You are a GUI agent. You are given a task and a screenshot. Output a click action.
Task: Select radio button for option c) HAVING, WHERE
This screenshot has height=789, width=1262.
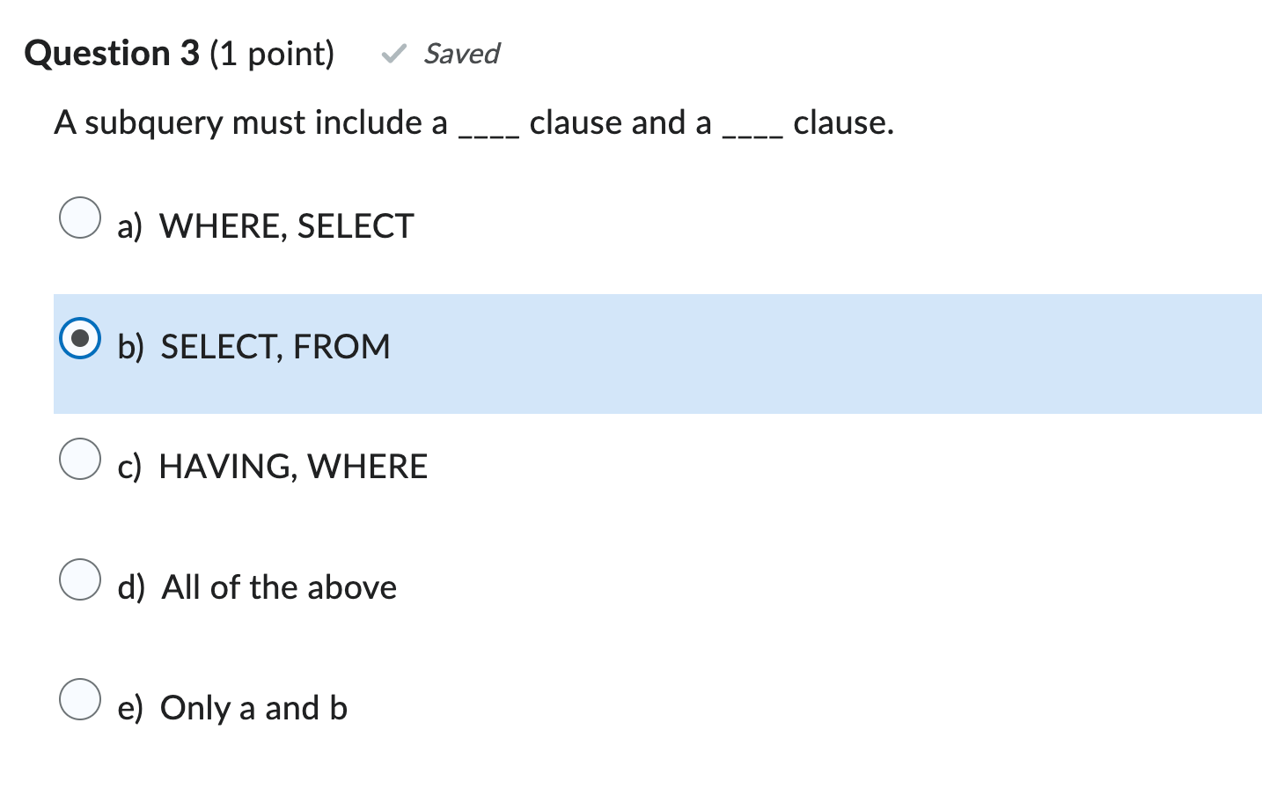pos(79,458)
